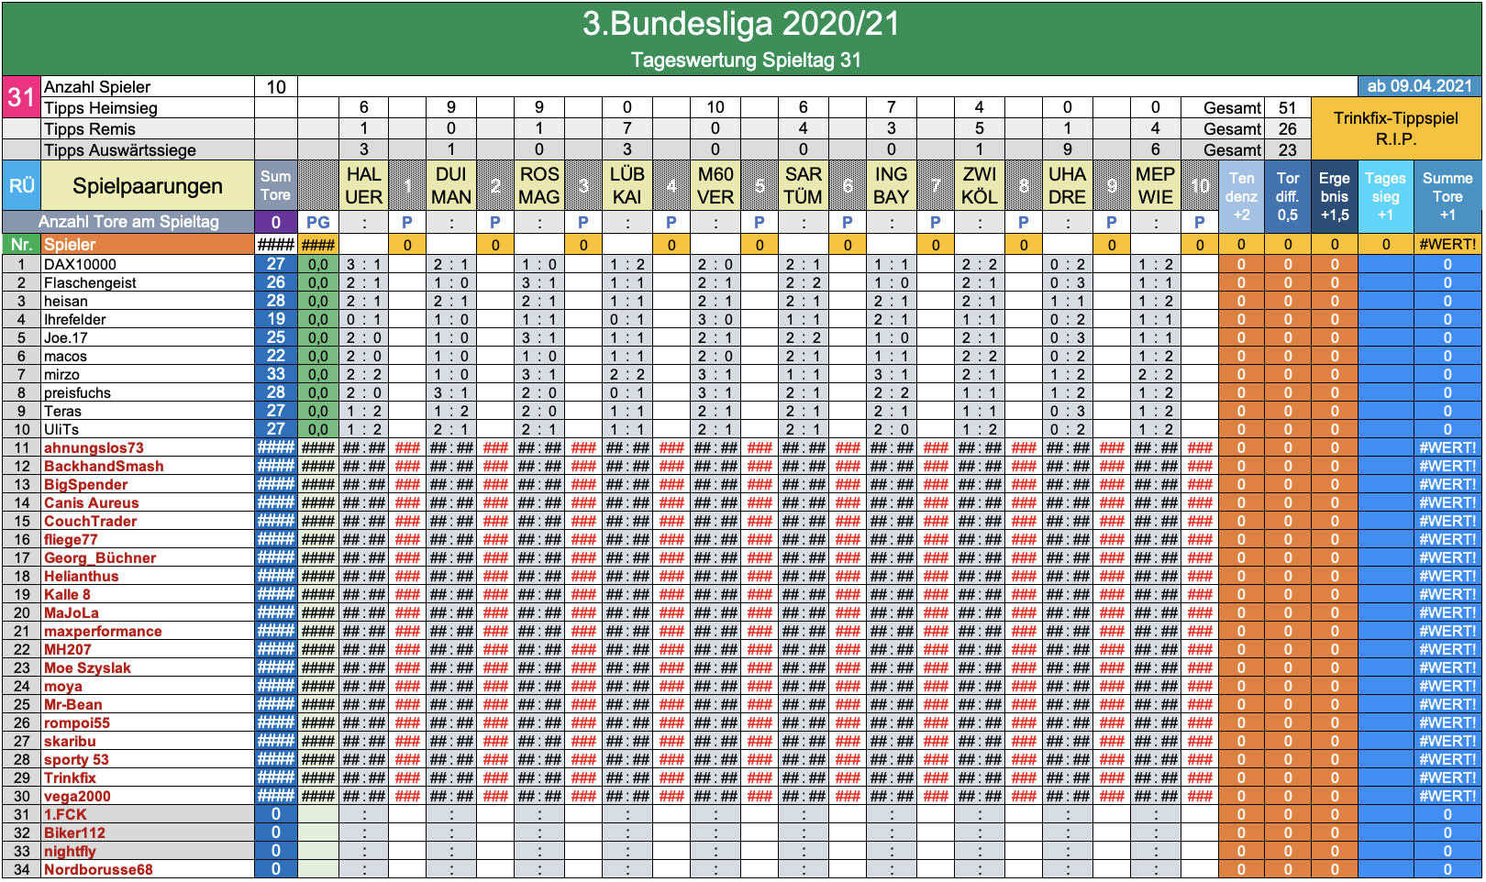Click red player name BigSpender

point(85,484)
